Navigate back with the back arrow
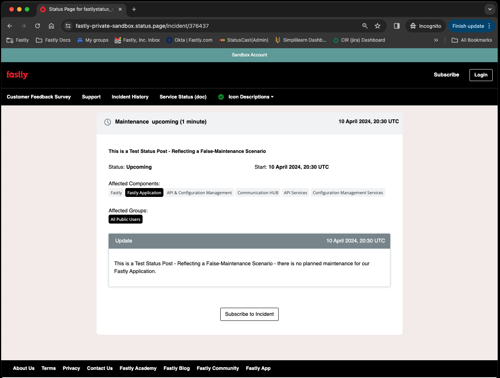Image resolution: width=500 pixels, height=378 pixels. coord(10,26)
